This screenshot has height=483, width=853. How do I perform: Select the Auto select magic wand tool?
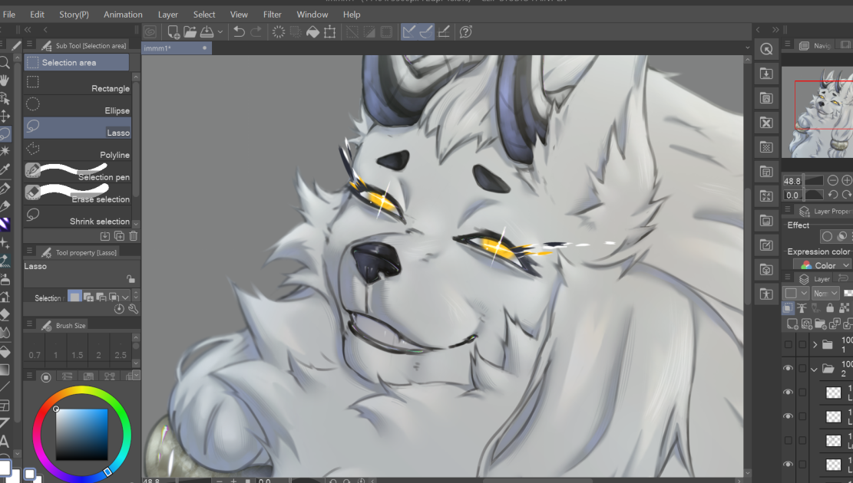[5, 151]
